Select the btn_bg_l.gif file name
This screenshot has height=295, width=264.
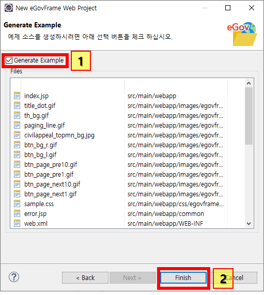40,155
